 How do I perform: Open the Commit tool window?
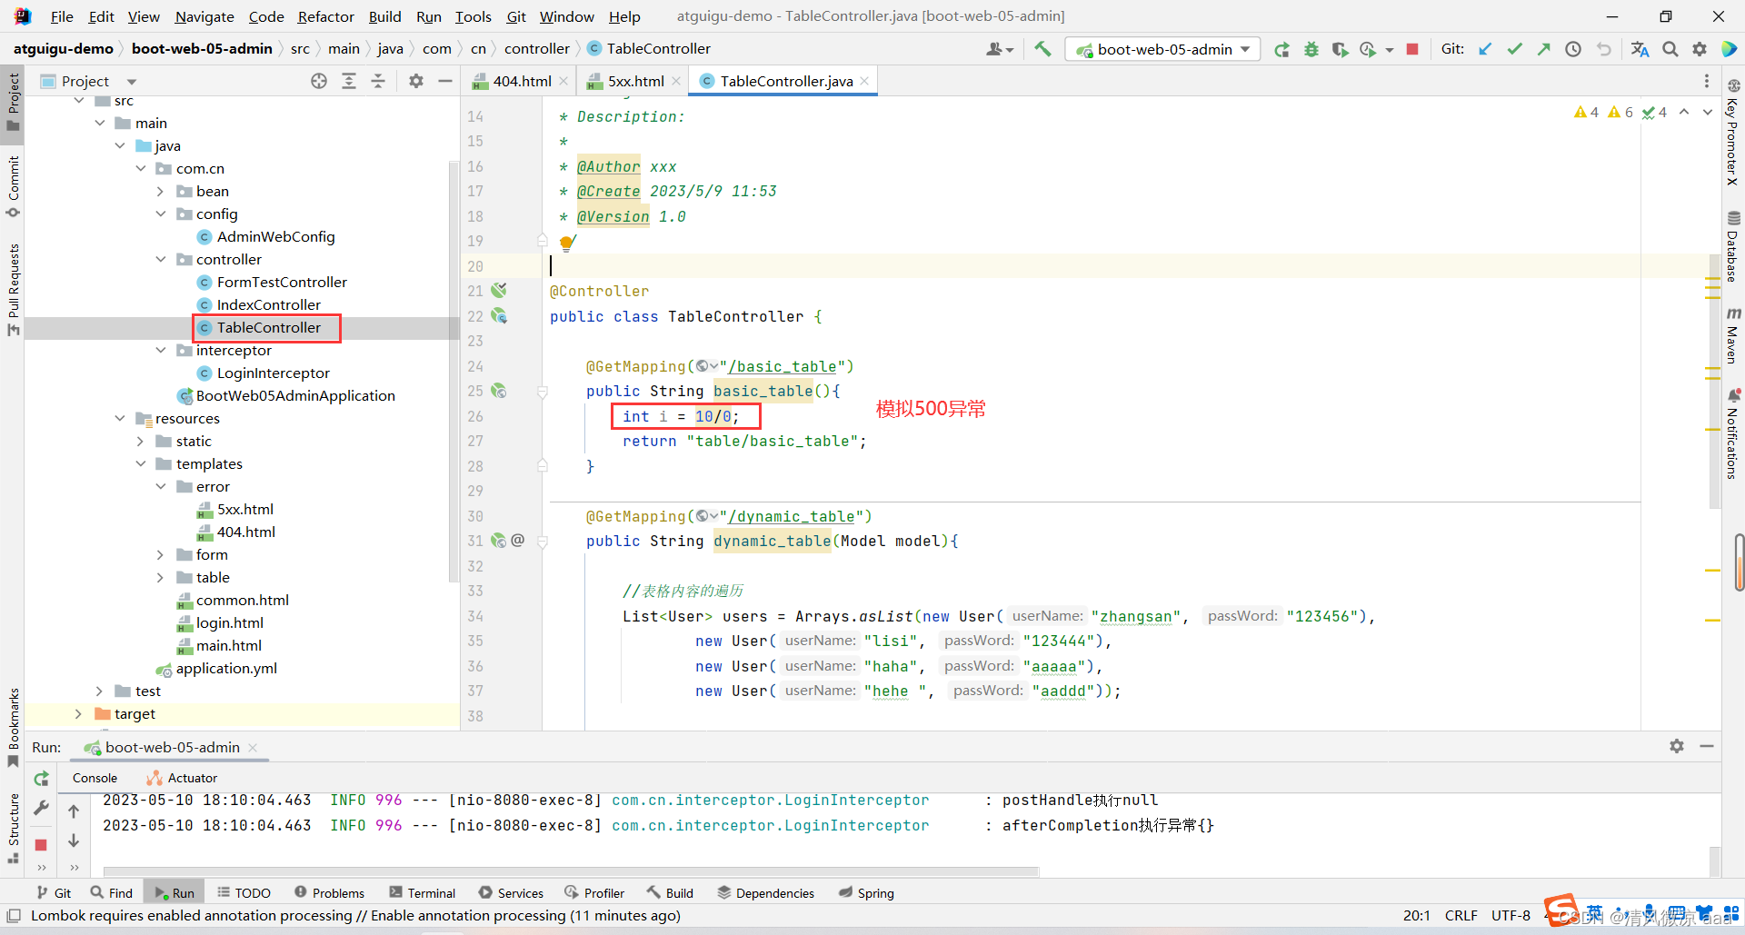coord(13,186)
